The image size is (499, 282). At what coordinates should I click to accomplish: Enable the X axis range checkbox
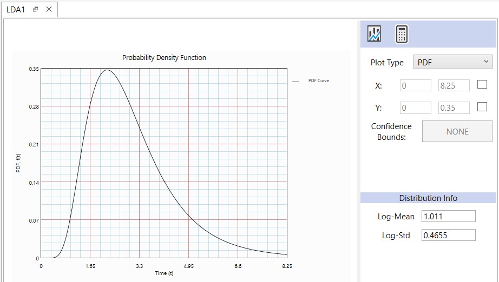point(482,85)
